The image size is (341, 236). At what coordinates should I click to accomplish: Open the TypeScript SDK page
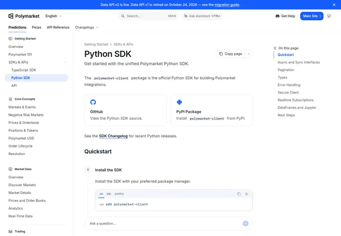[23, 70]
